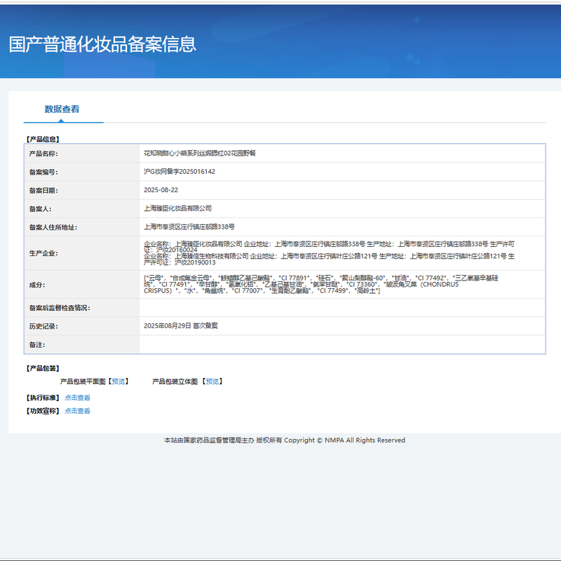Screen dimensions: 561x561
Task: Click 点击查看 next to 功效宣称
Action: point(77,411)
